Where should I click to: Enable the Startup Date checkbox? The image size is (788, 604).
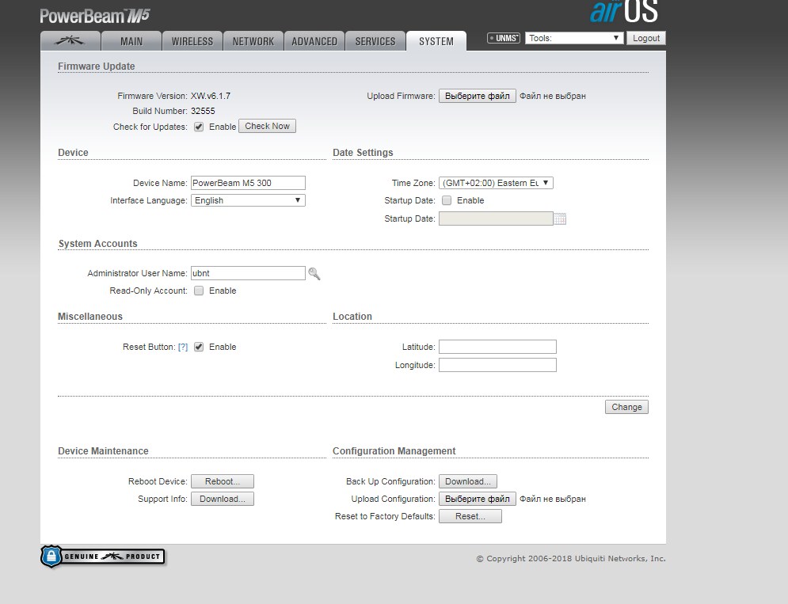[447, 200]
